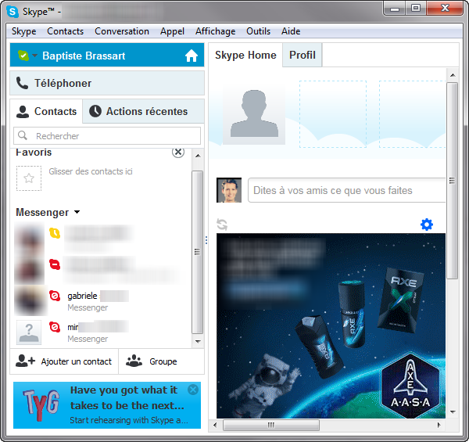
Task: Click the red do-not-disturb status icon
Action: click(x=55, y=264)
